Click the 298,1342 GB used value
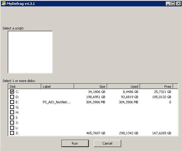The height and width of the screenshot is (151, 182). point(129,133)
